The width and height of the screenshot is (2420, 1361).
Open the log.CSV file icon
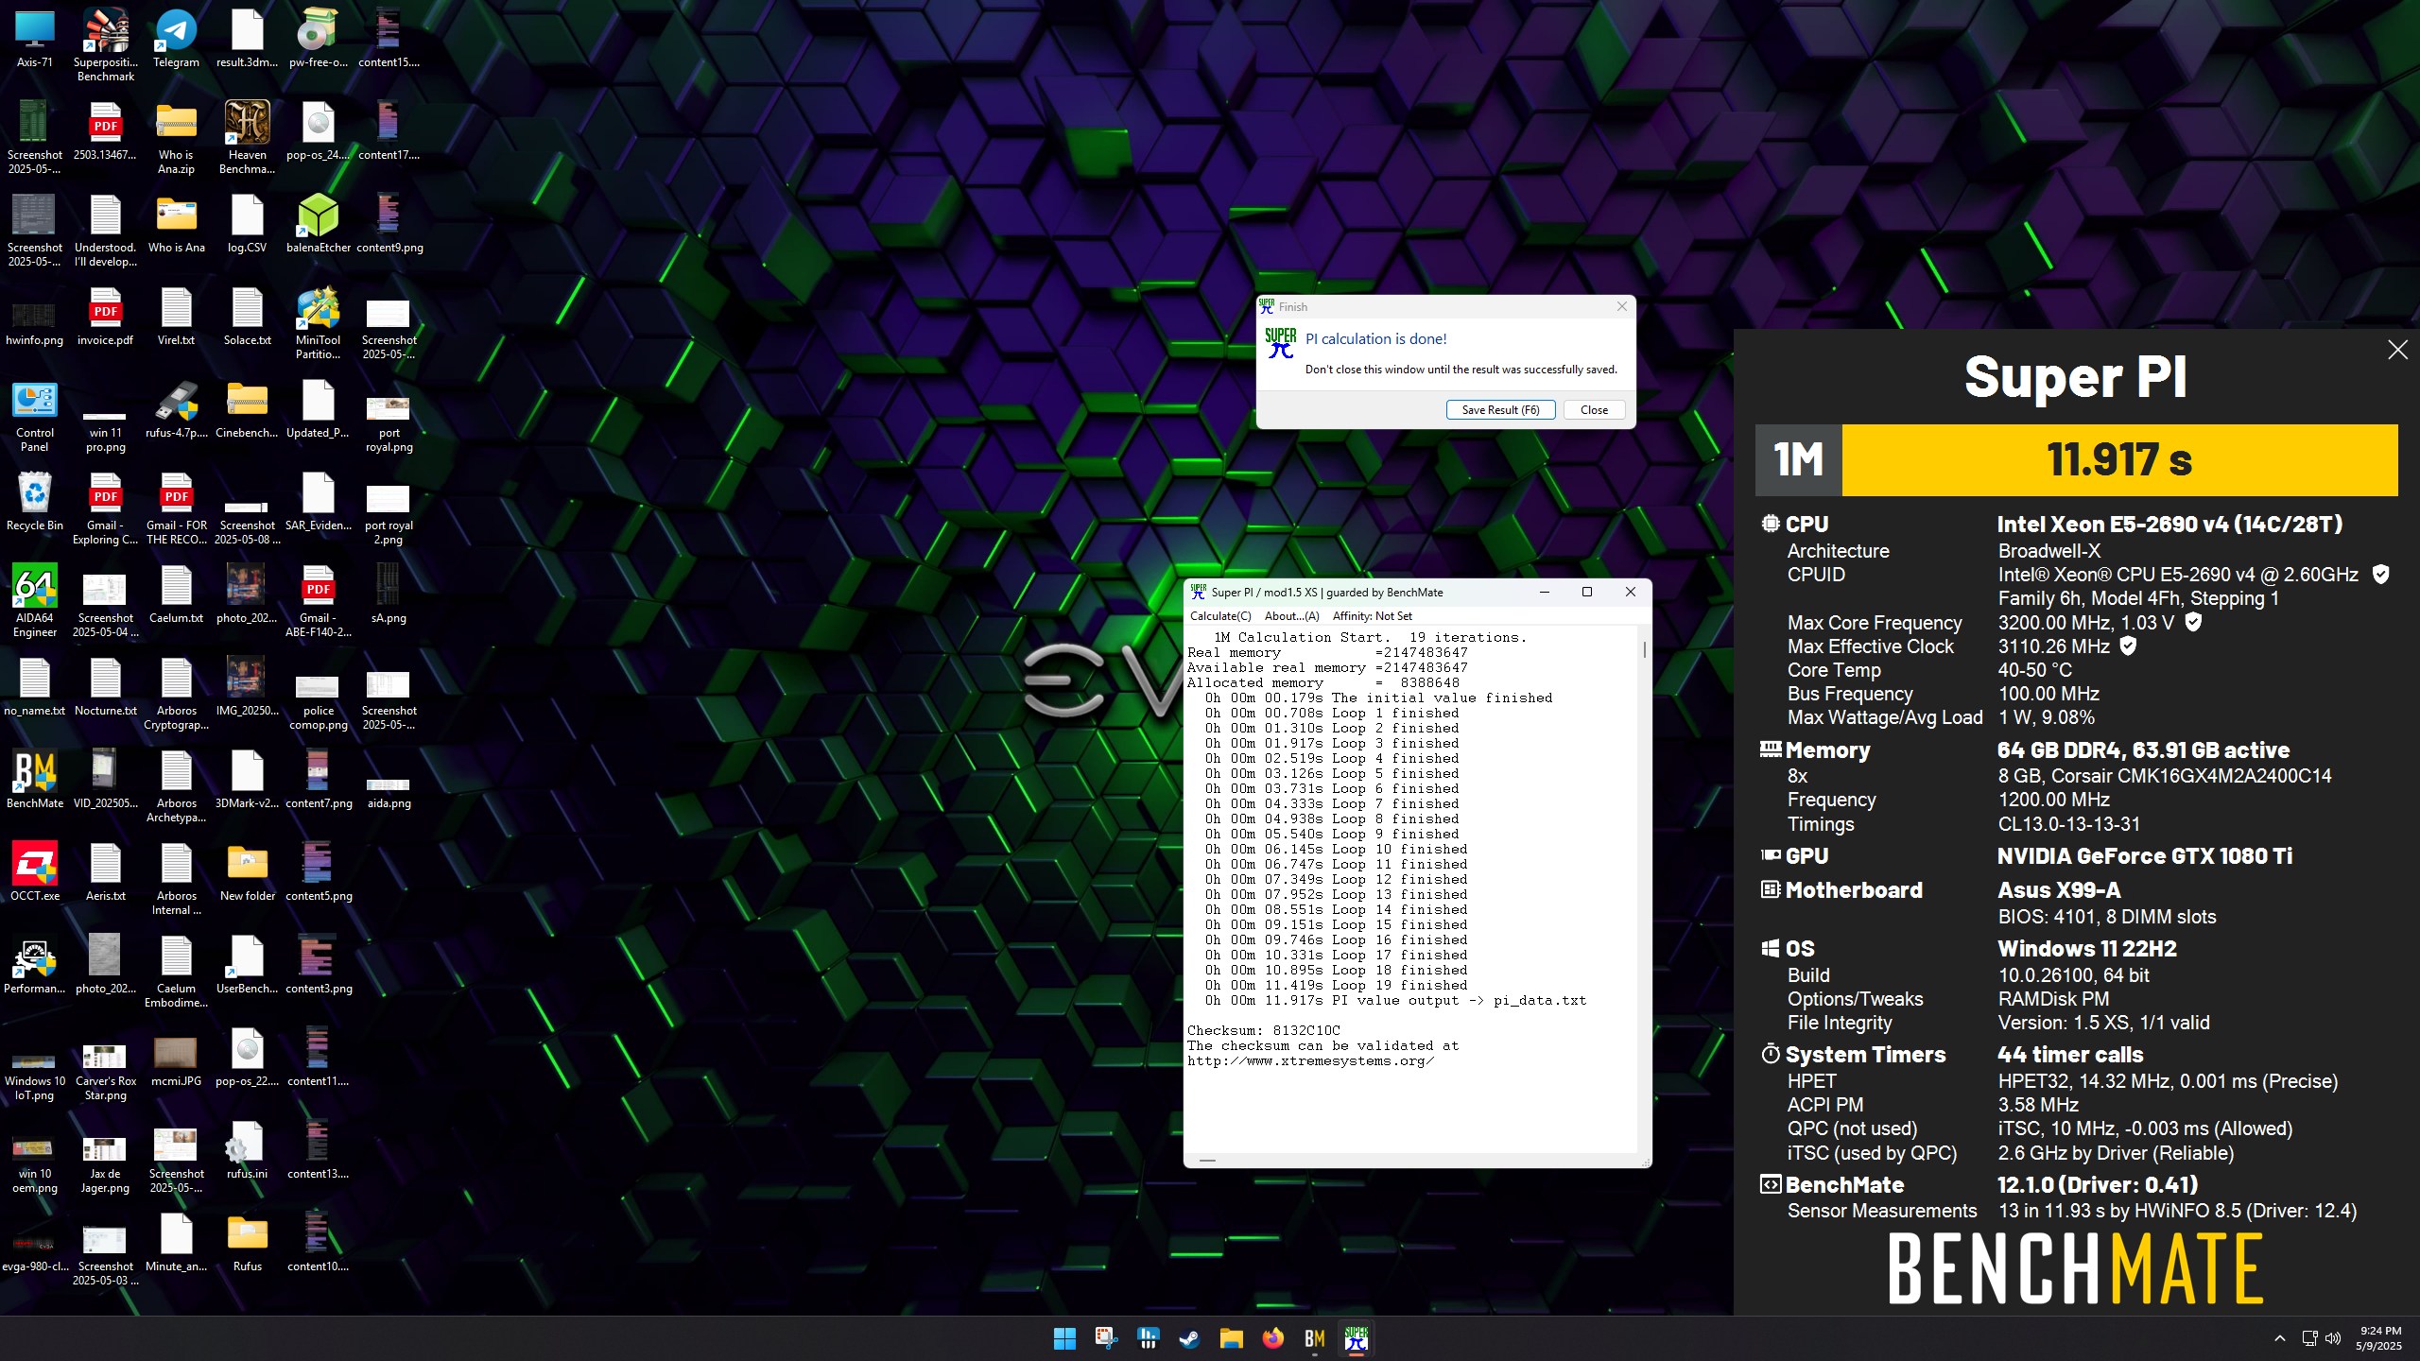coord(247,224)
